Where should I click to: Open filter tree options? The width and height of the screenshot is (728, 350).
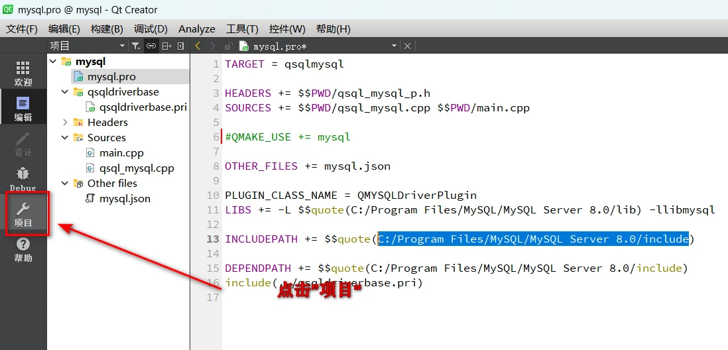[135, 46]
